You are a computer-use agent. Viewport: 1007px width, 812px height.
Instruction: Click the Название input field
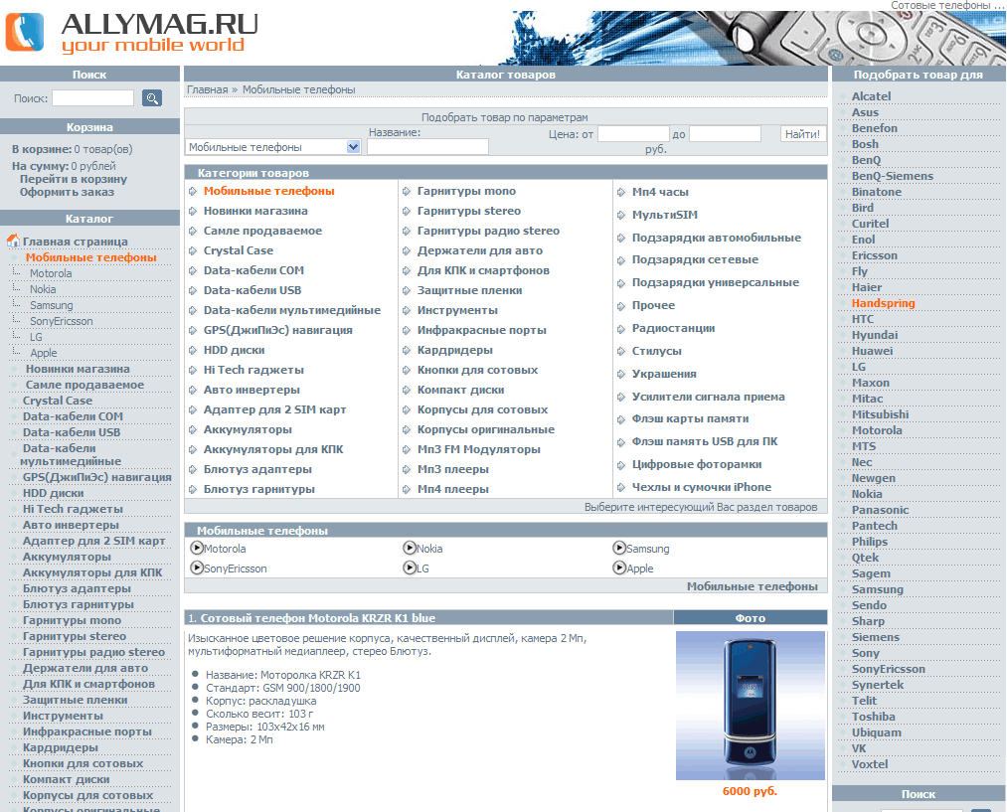[427, 147]
